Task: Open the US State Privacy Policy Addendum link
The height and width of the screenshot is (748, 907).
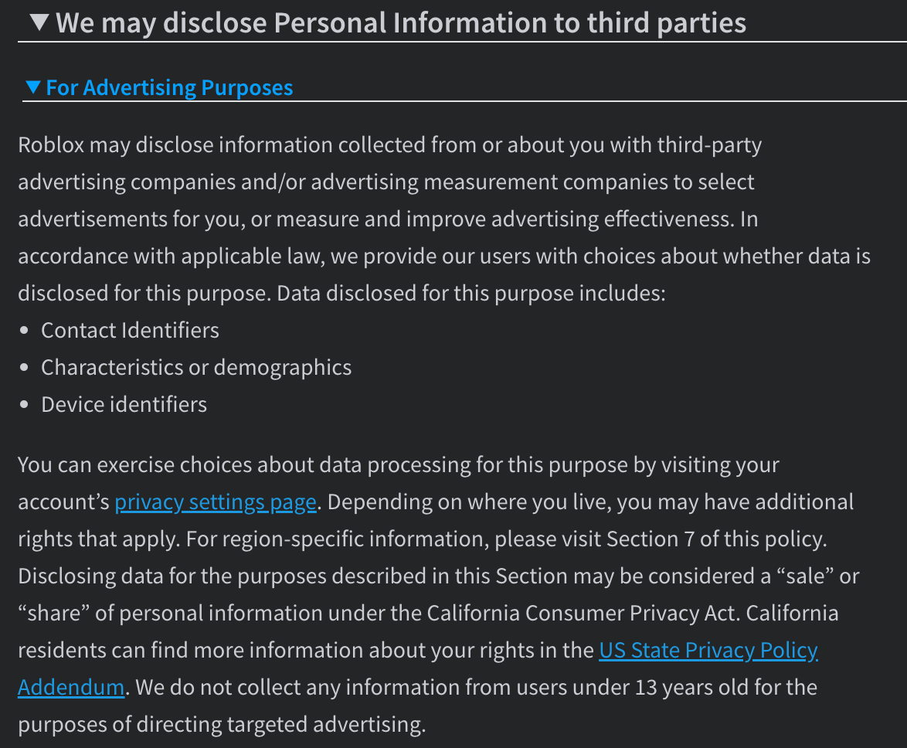Action: (x=708, y=650)
